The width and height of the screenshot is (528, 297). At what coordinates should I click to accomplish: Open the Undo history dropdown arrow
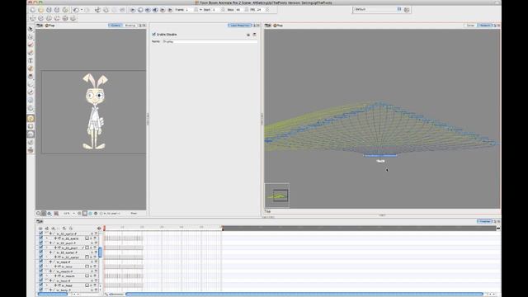pos(82,10)
